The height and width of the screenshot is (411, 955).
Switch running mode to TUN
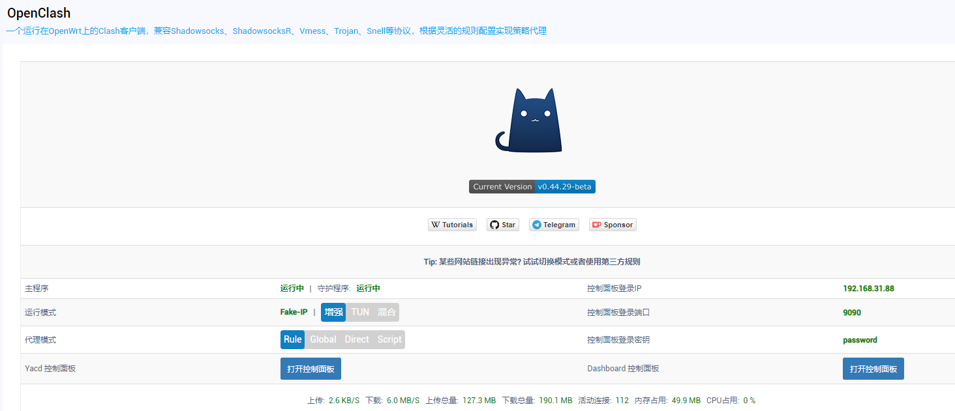pyautogui.click(x=360, y=312)
